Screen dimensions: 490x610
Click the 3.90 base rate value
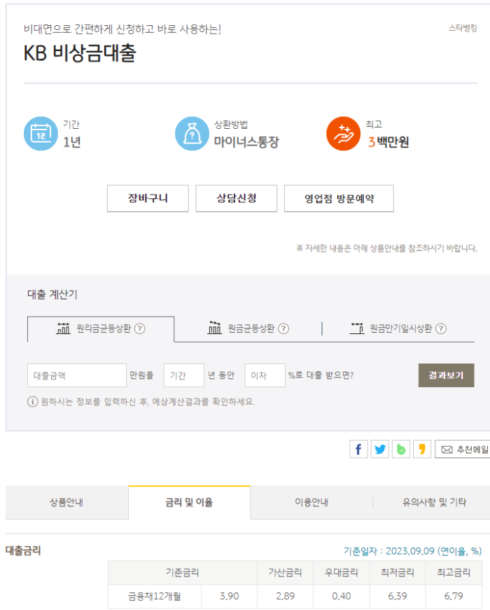(229, 596)
